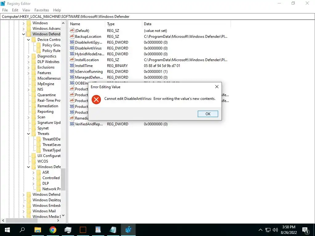Viewport: 315px width, 236px height.
Task: Click the registry path address bar
Action: (157, 17)
